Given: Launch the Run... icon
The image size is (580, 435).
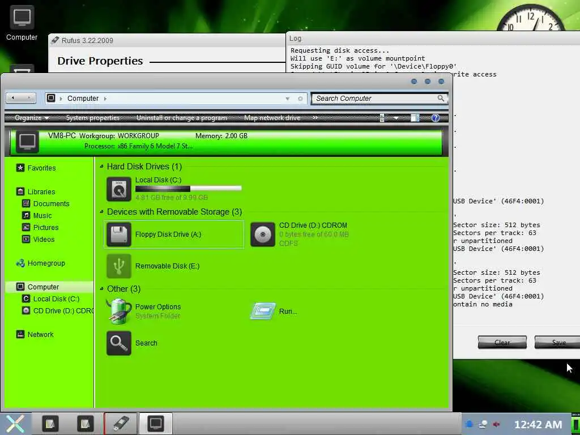Looking at the screenshot, I should click(x=263, y=311).
